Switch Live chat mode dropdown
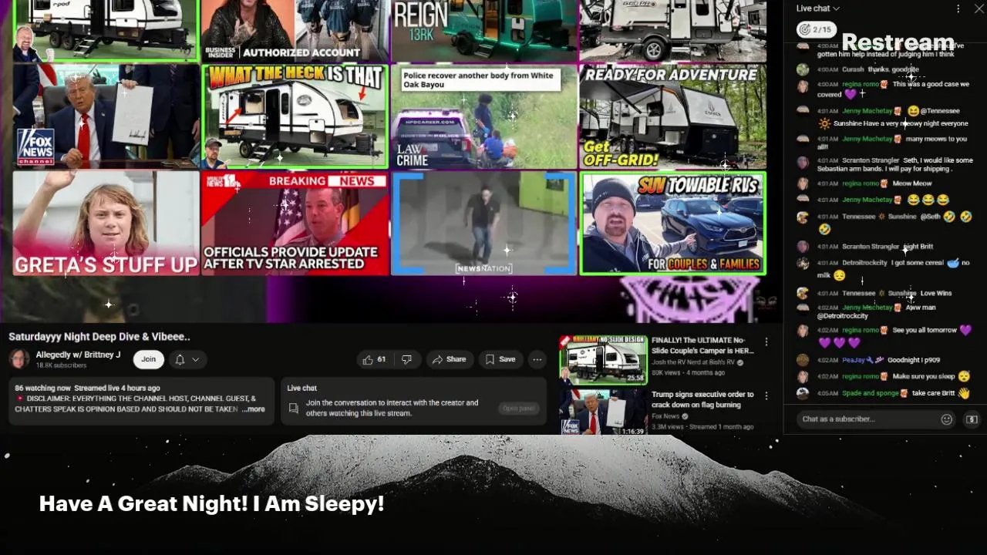This screenshot has height=555, width=987. pos(817,8)
